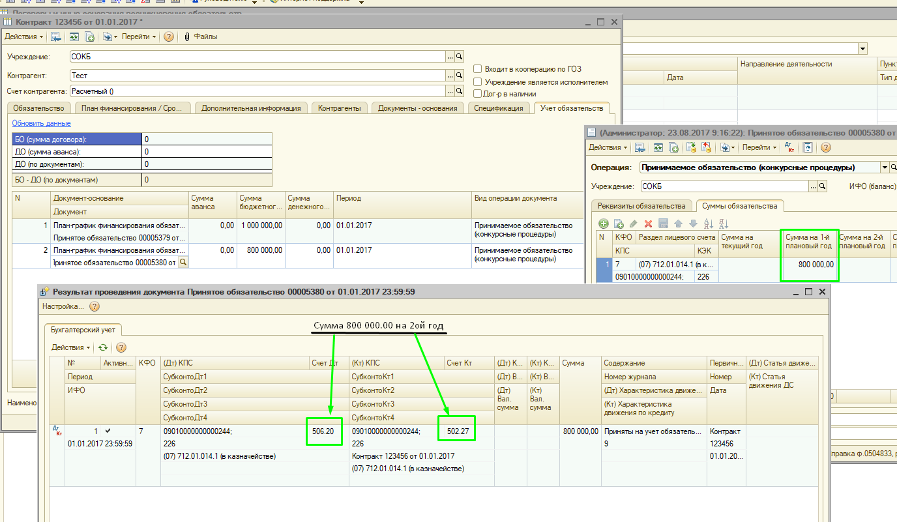Open help icon beside Настройка

tap(95, 306)
